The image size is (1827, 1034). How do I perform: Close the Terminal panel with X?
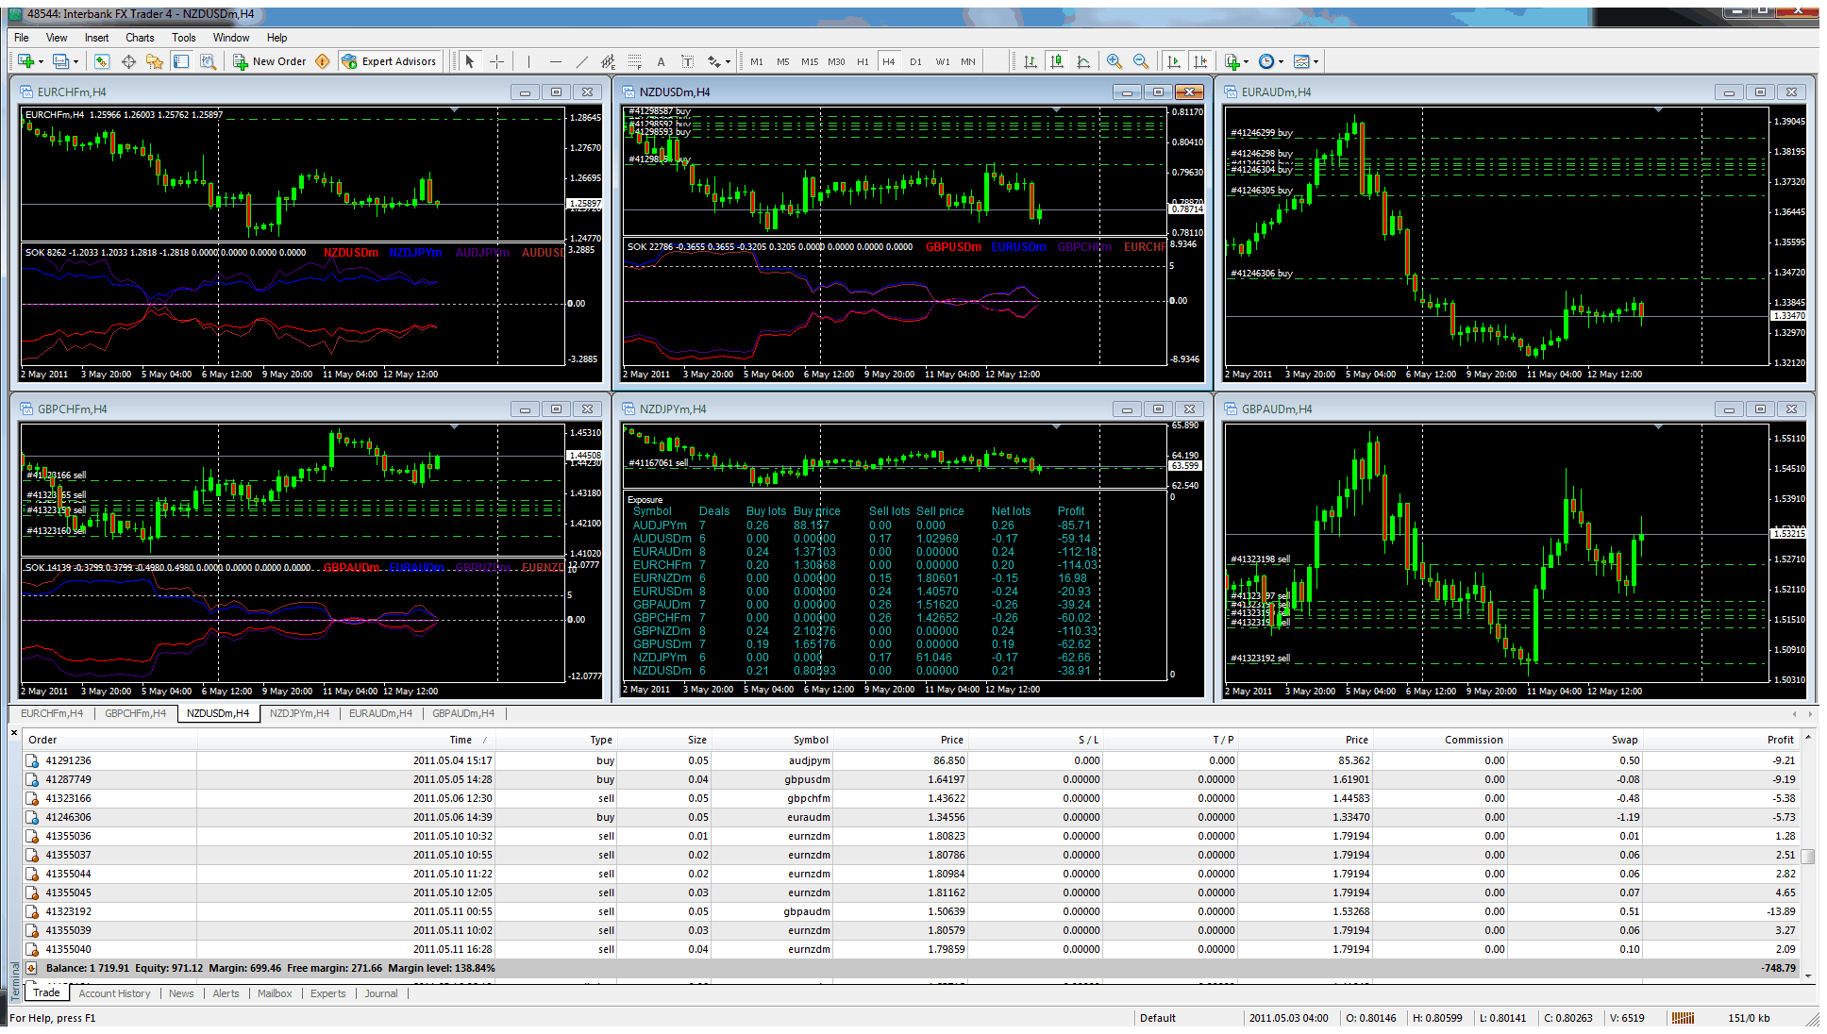[14, 733]
